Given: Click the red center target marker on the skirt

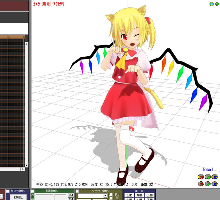Looking at the screenshot, I should [x=126, y=94].
